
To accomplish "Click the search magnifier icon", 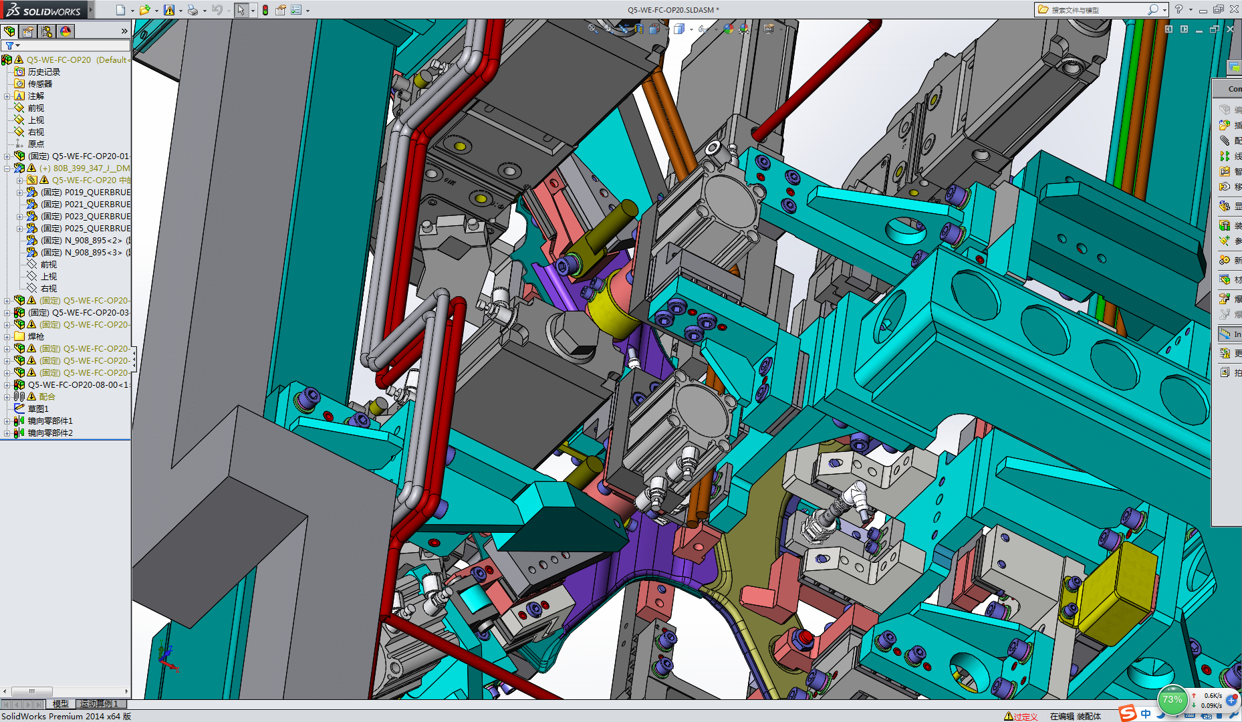I will 1152,10.
